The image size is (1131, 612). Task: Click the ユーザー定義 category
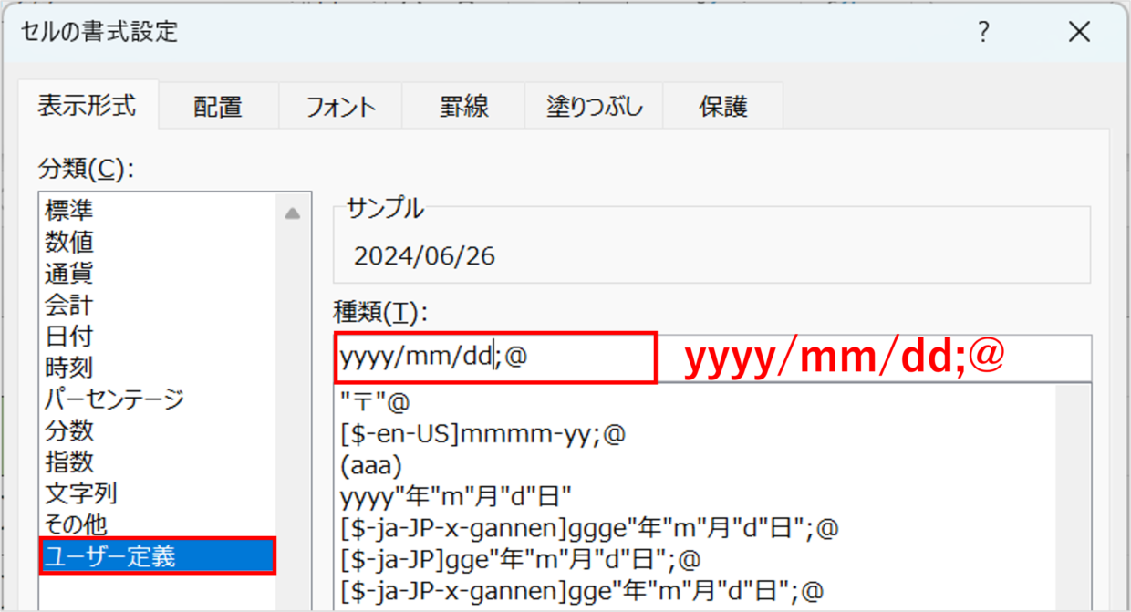[109, 555]
